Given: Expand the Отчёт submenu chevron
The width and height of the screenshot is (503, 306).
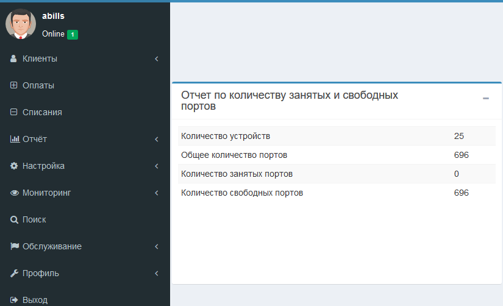Looking at the screenshot, I should (157, 140).
